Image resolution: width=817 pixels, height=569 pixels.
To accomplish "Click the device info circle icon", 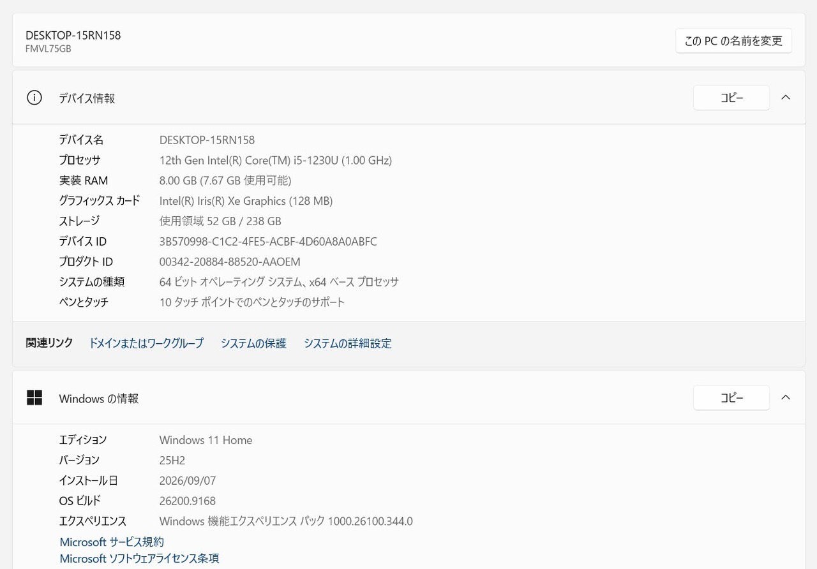I will pyautogui.click(x=34, y=98).
